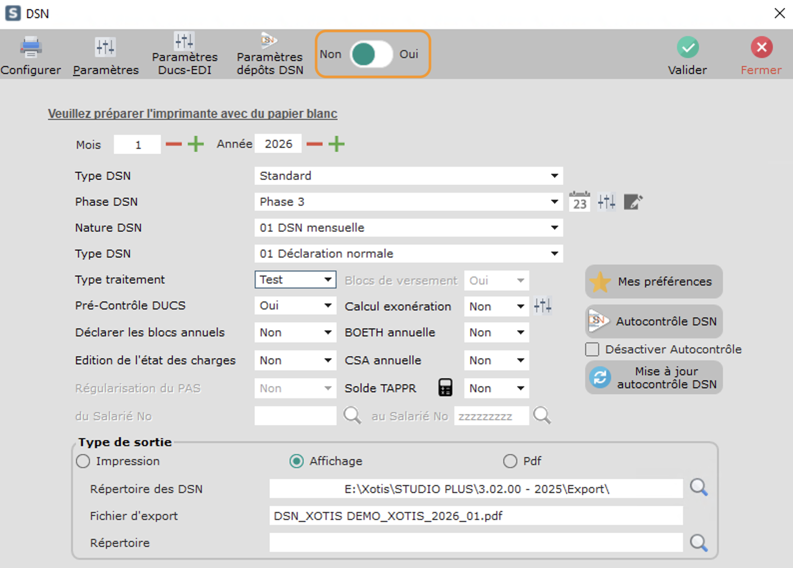
Task: Expand the Phase DSN dropdown
Action: tap(554, 202)
